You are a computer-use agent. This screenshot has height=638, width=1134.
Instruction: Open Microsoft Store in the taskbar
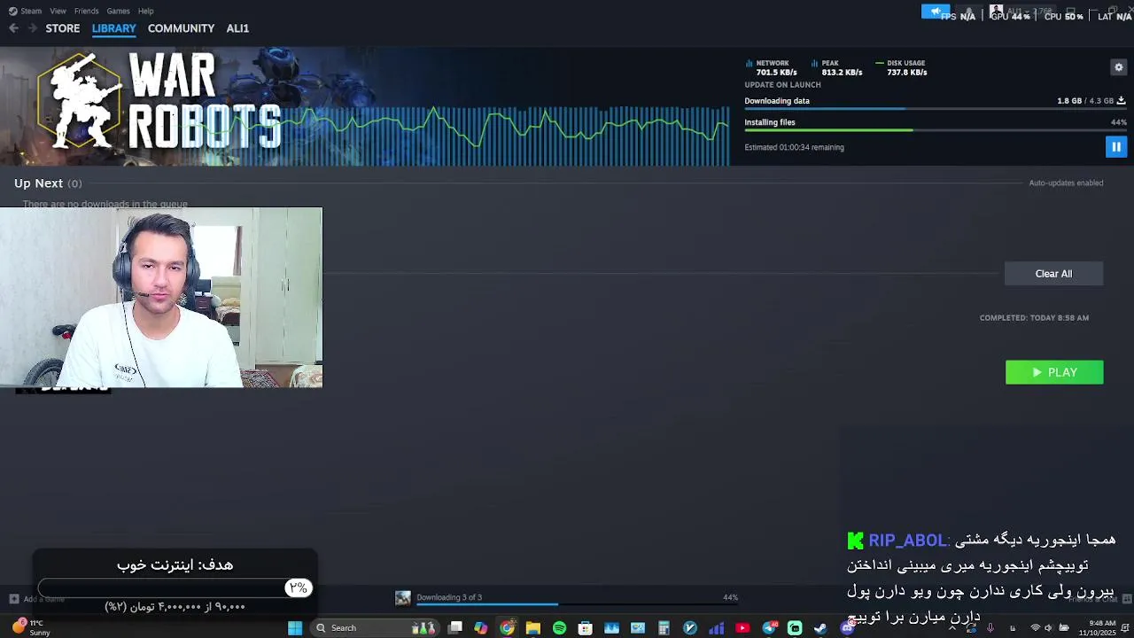point(585,628)
